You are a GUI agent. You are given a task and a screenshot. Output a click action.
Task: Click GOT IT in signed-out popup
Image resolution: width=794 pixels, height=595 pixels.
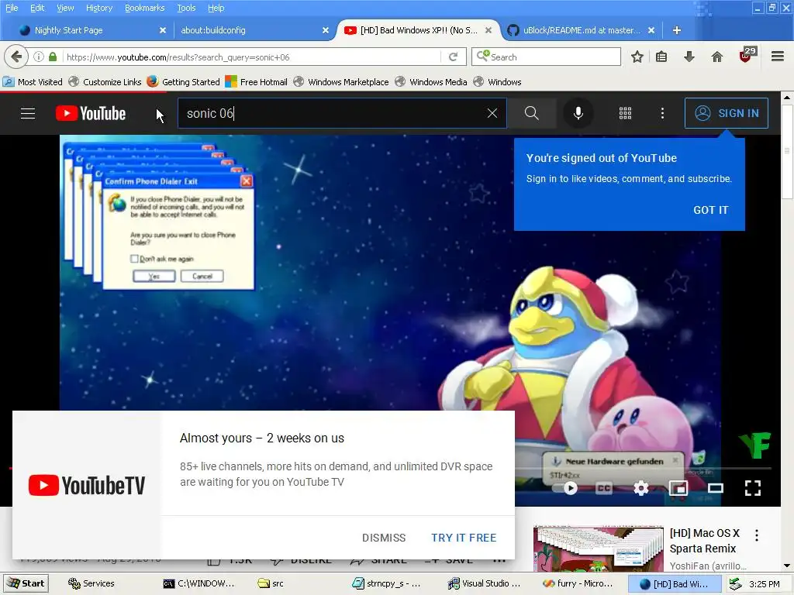pos(711,210)
